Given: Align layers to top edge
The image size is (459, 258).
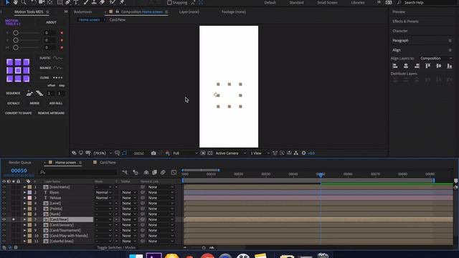Looking at the screenshot, I should click(427, 66).
